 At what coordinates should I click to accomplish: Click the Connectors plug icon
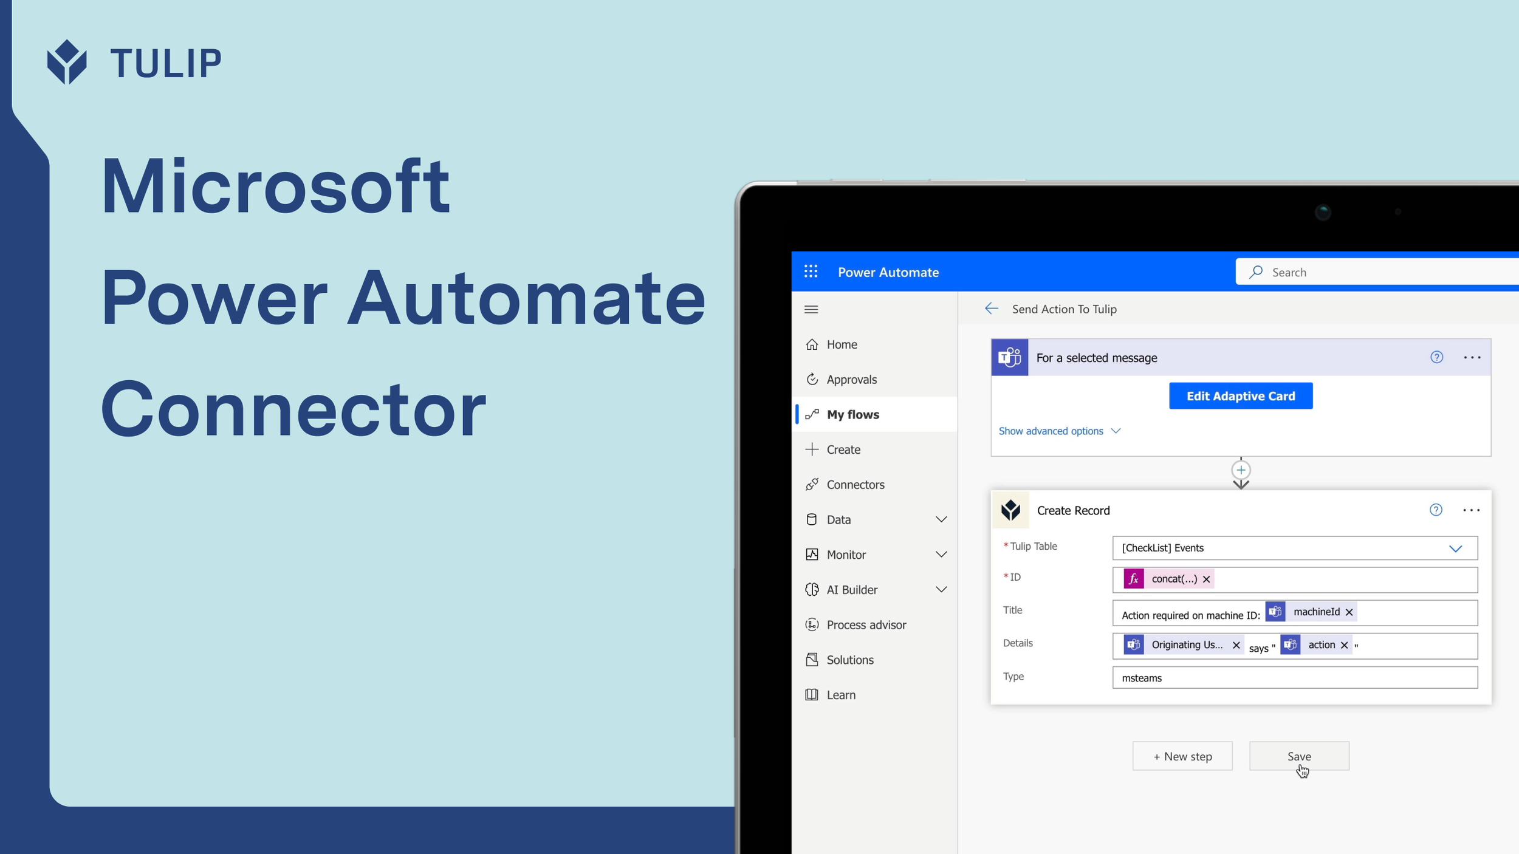(x=812, y=484)
